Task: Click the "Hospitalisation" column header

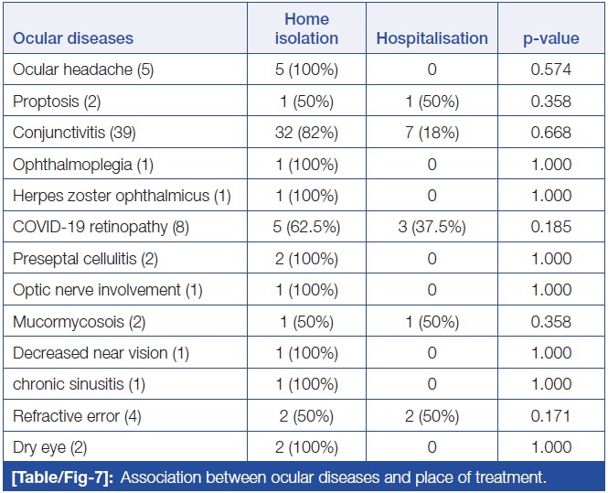Action: (432, 38)
